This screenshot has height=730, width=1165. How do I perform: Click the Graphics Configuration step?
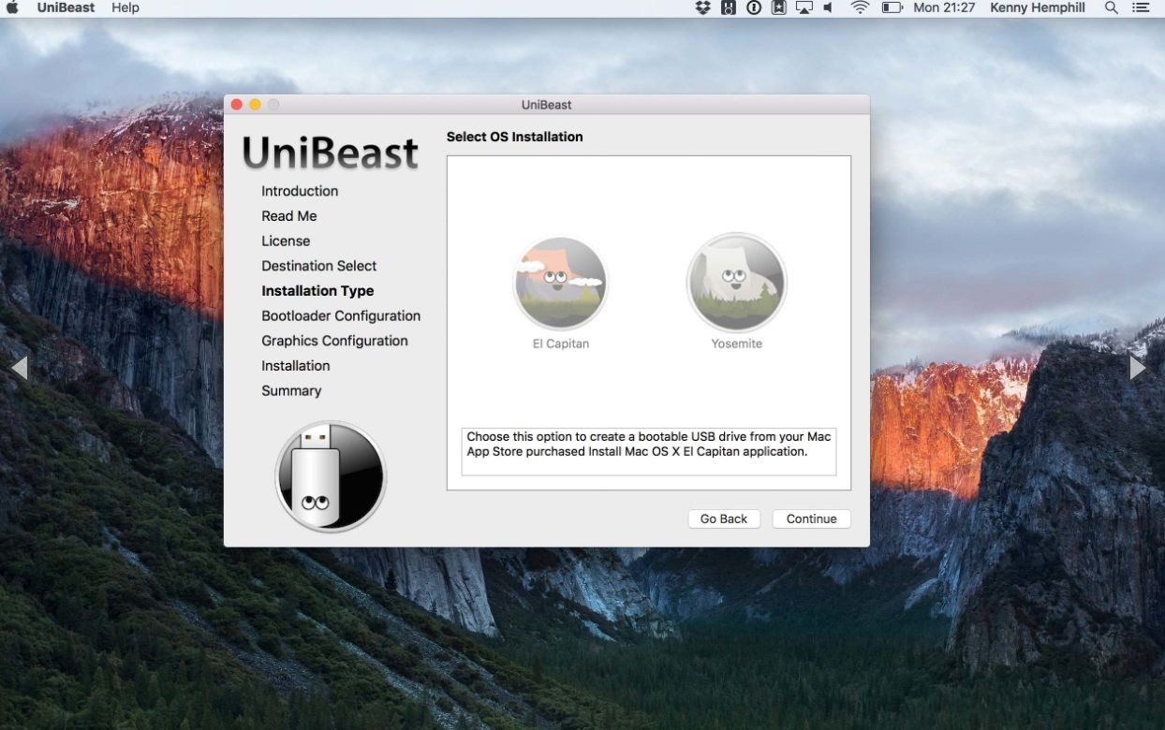[x=334, y=341]
